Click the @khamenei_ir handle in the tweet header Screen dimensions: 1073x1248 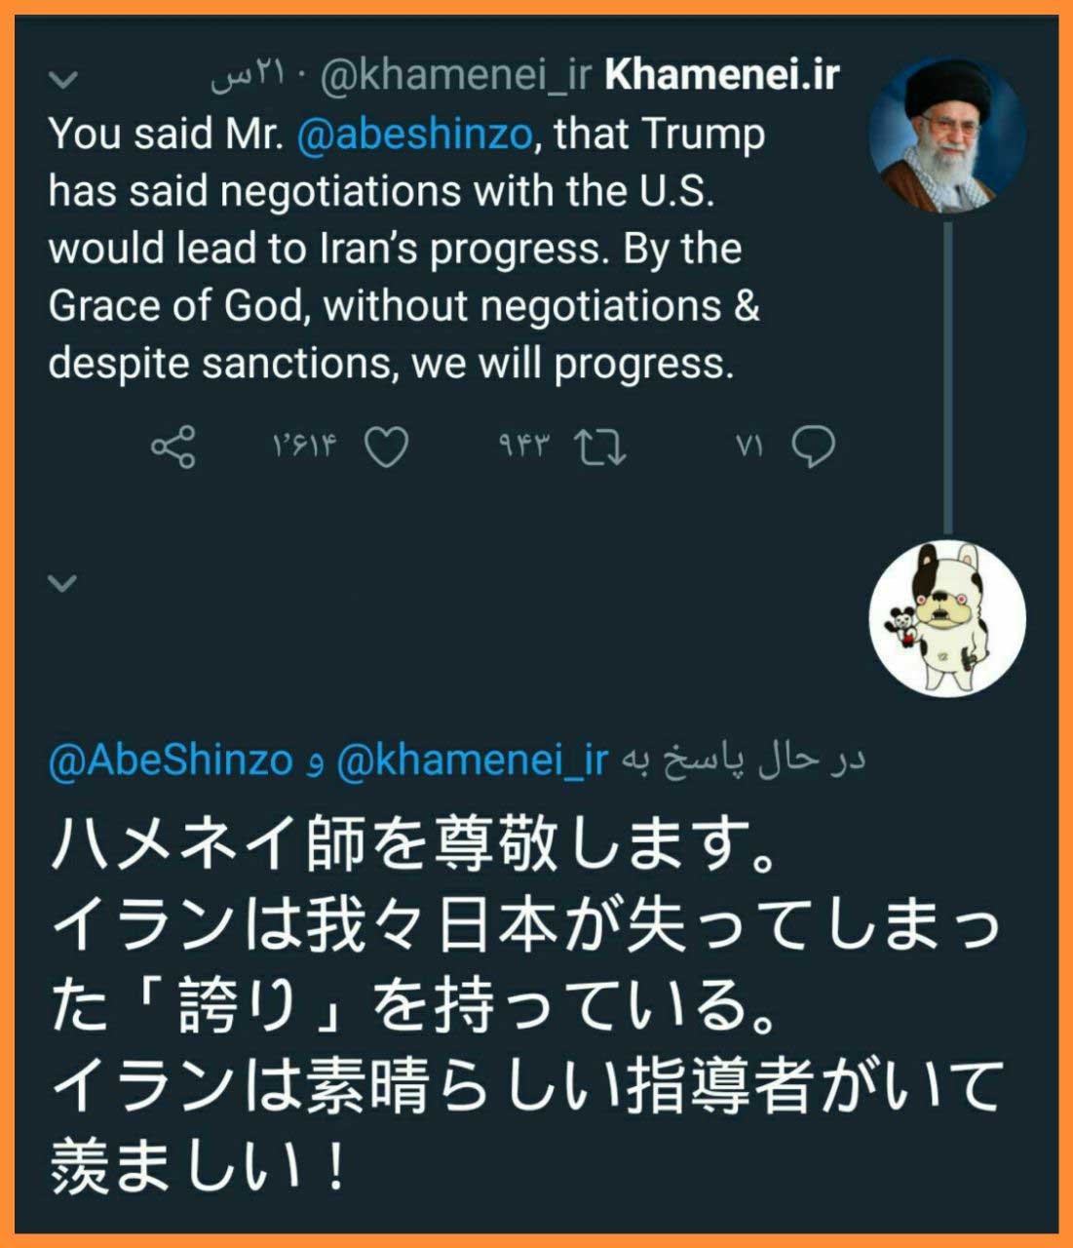point(455,76)
